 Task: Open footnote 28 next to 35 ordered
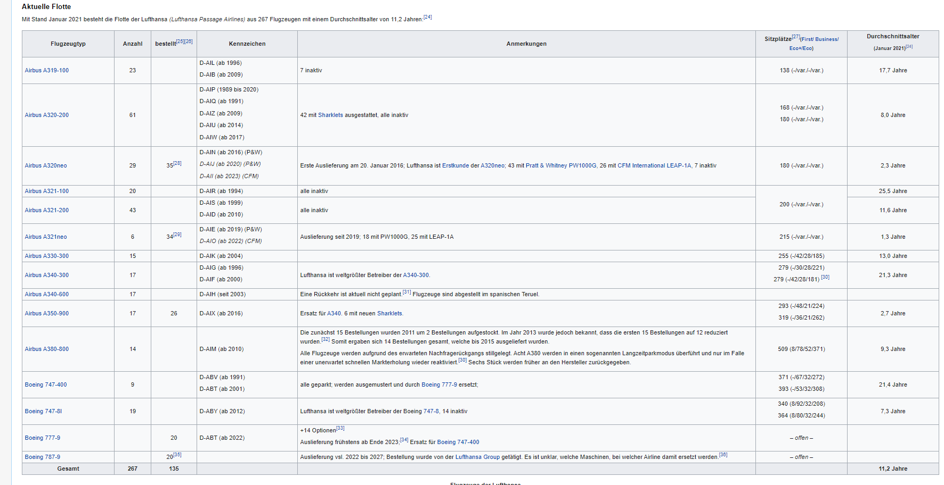coord(177,163)
